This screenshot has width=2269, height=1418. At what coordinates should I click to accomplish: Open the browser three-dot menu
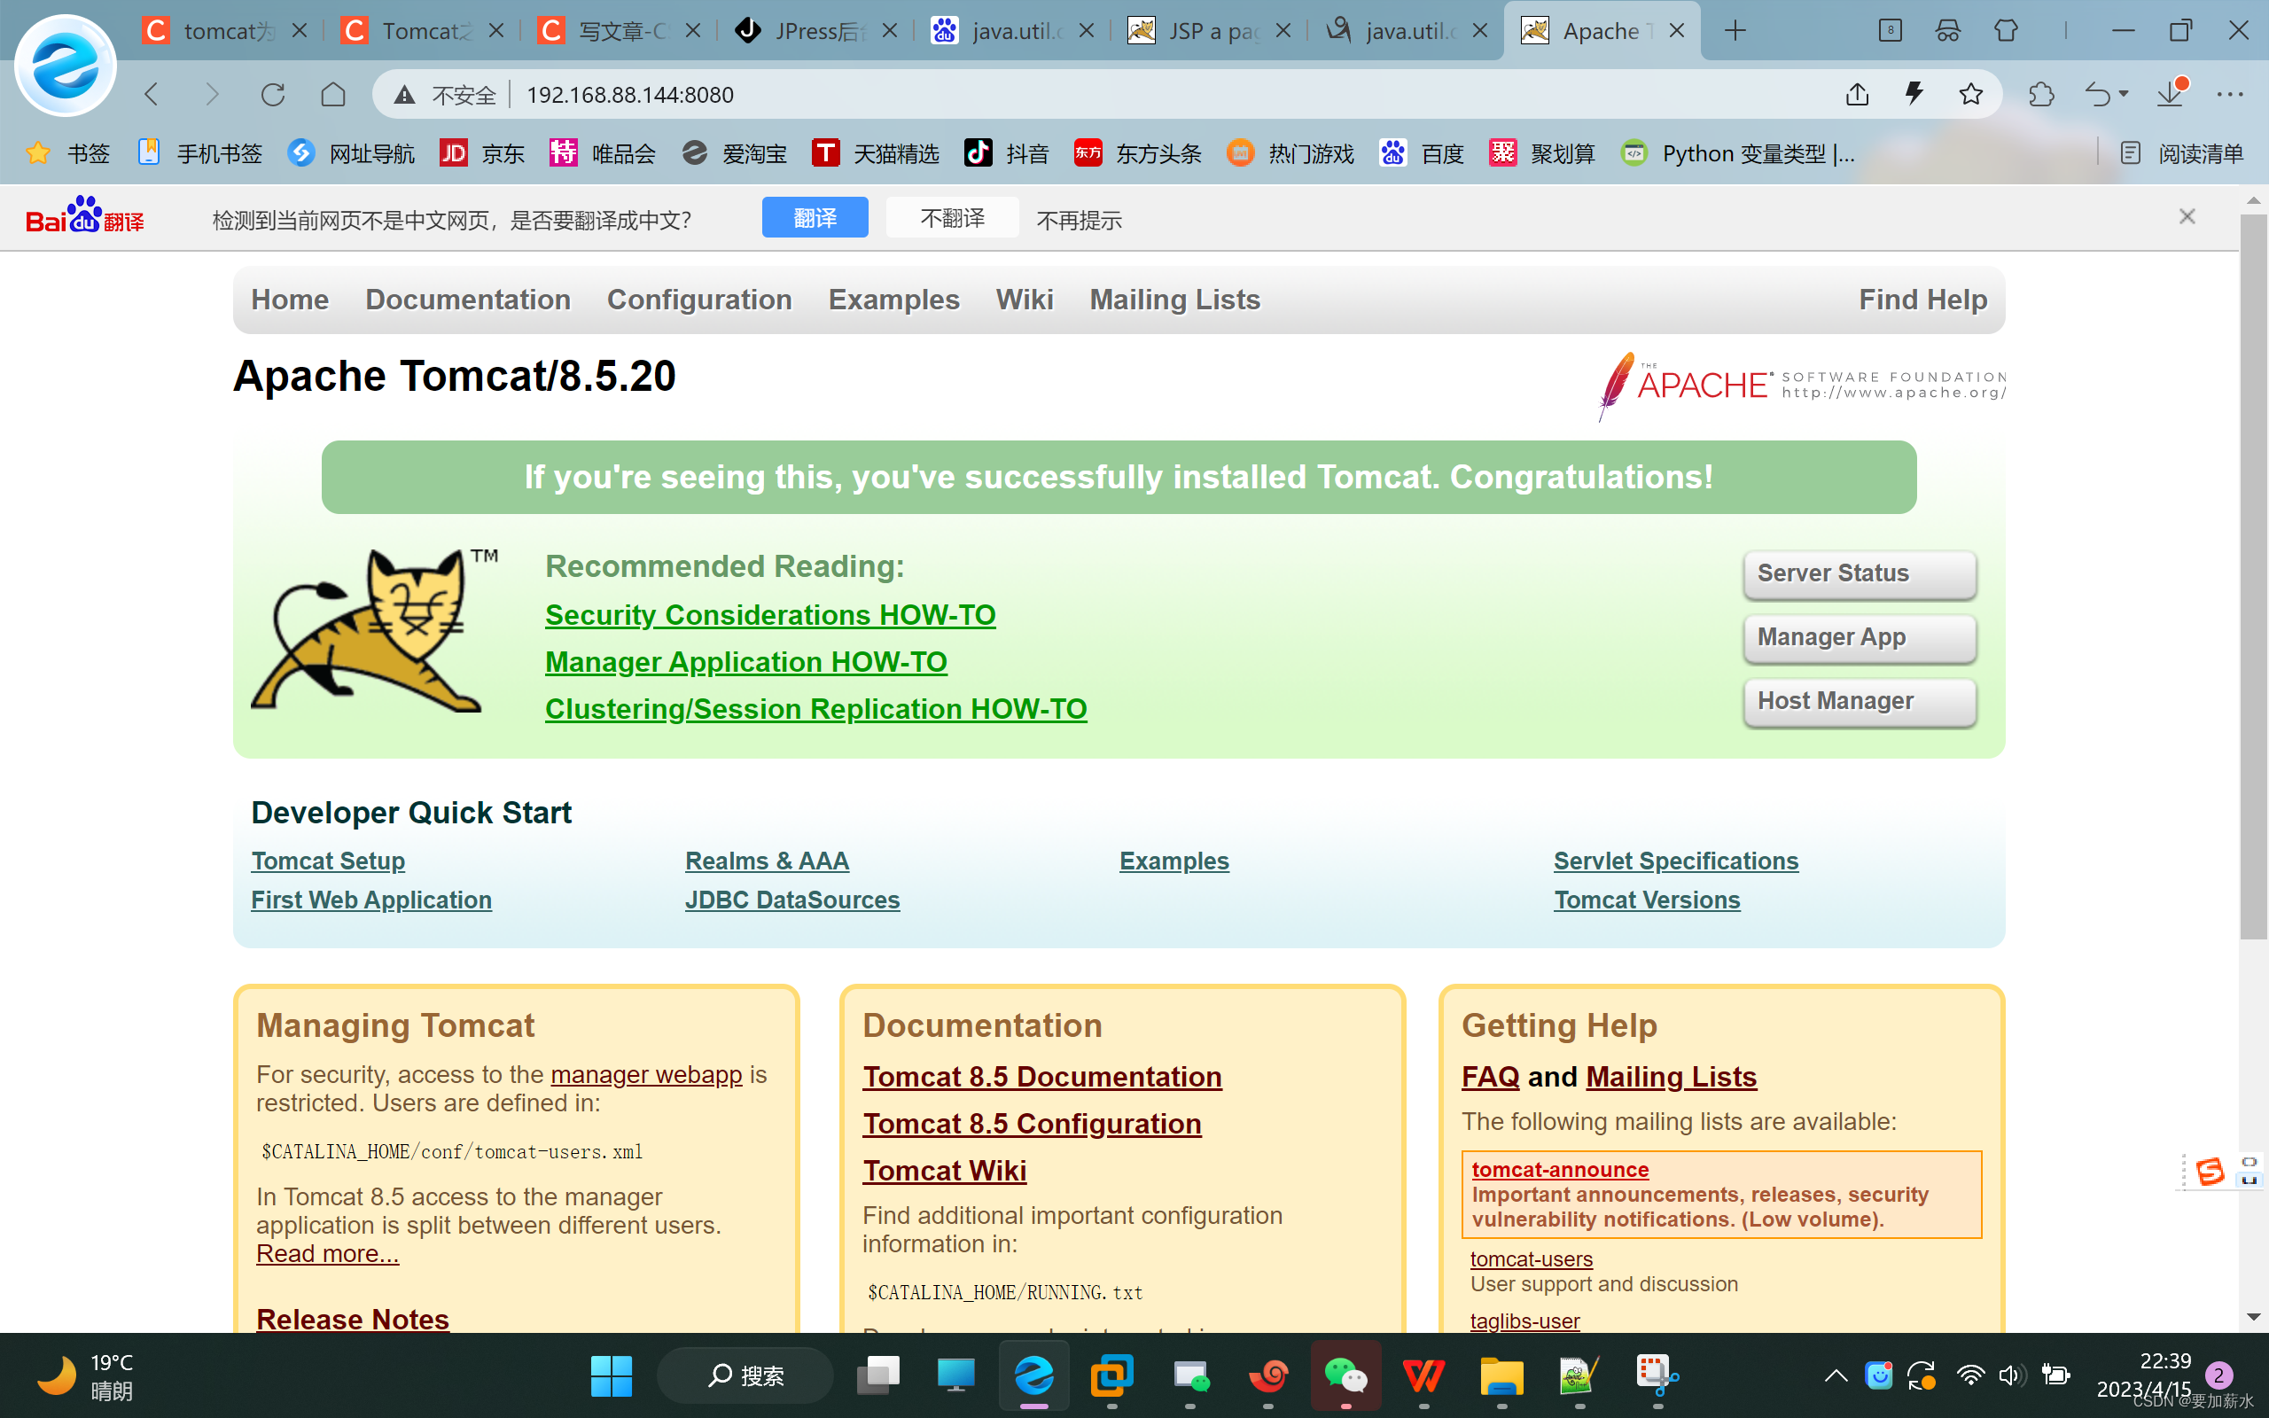[x=2230, y=95]
